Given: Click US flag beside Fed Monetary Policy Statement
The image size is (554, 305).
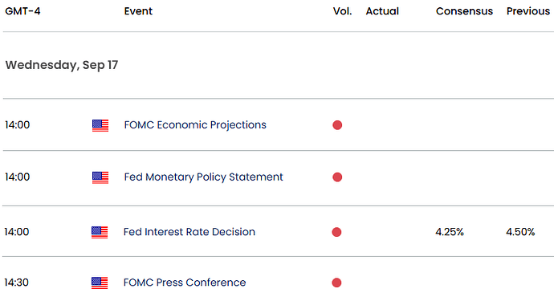Looking at the screenshot, I should [x=100, y=177].
